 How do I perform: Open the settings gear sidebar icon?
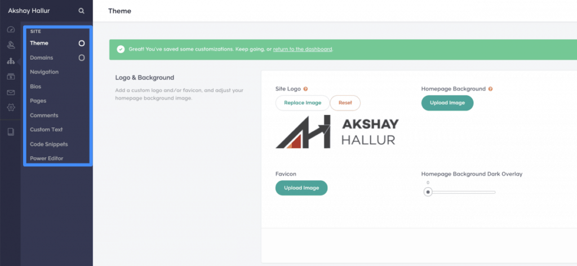pyautogui.click(x=11, y=108)
